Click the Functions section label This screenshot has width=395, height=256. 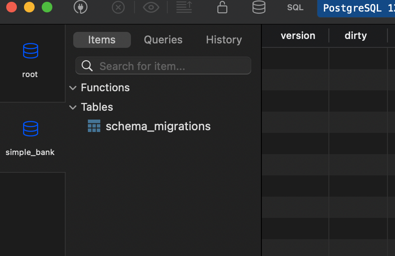click(x=105, y=88)
